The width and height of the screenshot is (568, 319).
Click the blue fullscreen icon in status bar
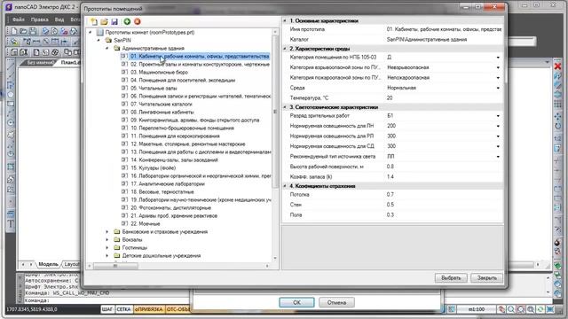tap(550, 309)
